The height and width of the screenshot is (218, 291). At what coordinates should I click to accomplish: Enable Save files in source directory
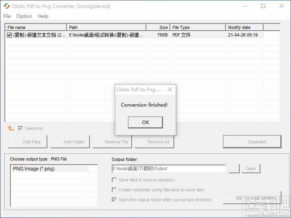click(114, 180)
